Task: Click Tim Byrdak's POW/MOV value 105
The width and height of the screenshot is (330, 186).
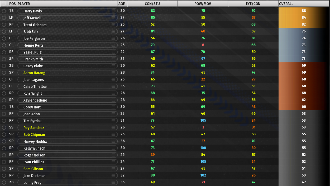Action: pos(203,121)
